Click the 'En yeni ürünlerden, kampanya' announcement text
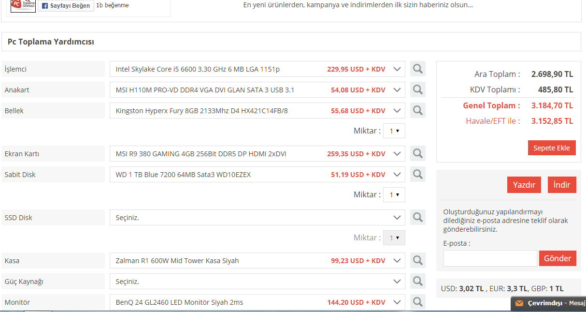Screen dimensions: 586x312 point(358,5)
